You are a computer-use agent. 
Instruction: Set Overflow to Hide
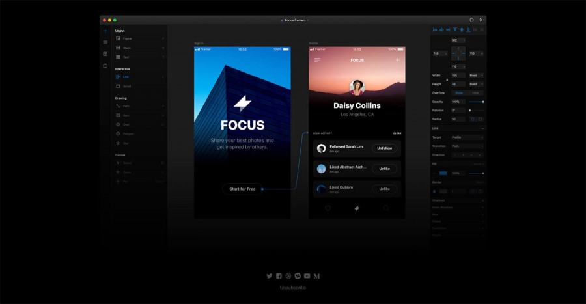point(475,93)
